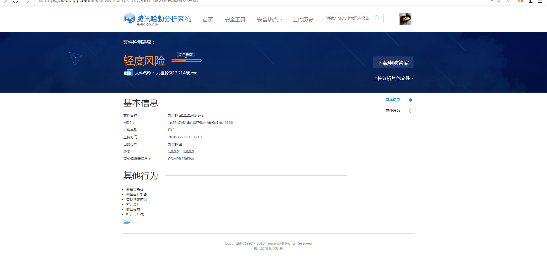Click 打开事件 behavior item
The width and height of the screenshot is (547, 277).
click(x=133, y=205)
